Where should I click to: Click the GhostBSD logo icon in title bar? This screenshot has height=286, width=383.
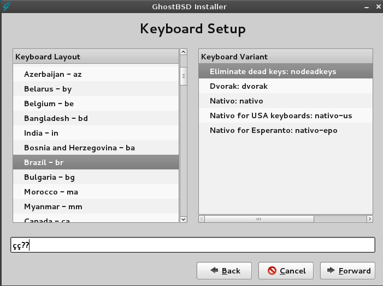pos(7,6)
